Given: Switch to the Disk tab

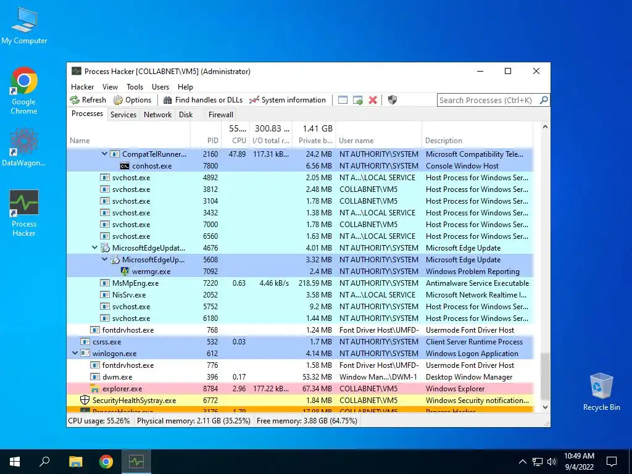Looking at the screenshot, I should [x=186, y=114].
